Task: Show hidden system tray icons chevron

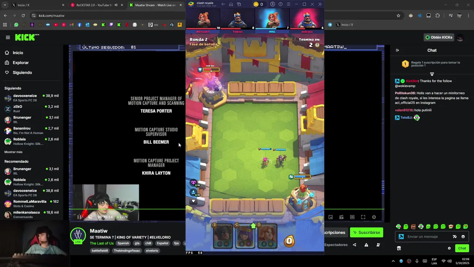Action: point(393,261)
